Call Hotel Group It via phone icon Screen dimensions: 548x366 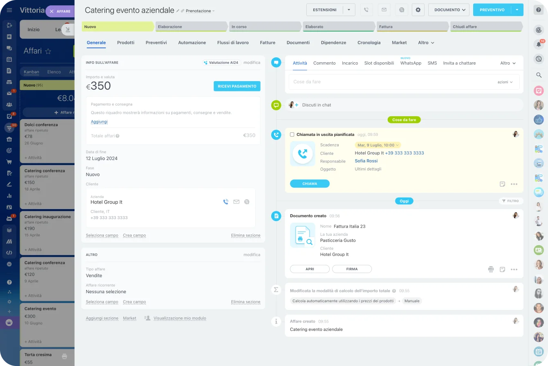pos(225,202)
